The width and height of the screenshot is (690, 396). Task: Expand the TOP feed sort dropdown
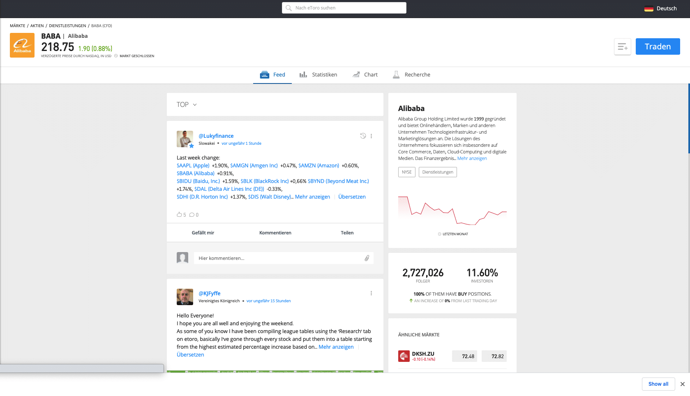(187, 104)
